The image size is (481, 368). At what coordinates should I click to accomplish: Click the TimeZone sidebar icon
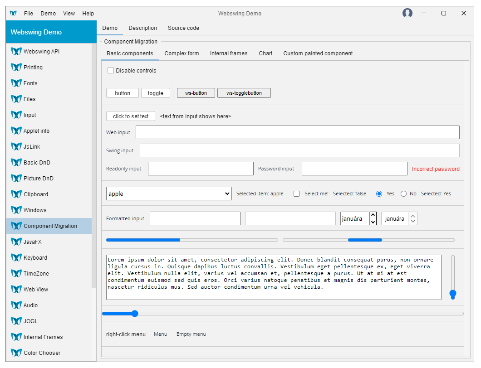click(x=16, y=273)
